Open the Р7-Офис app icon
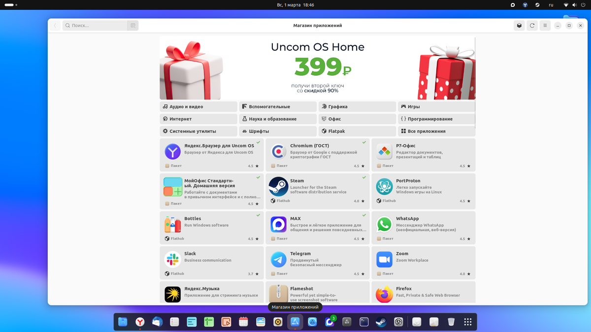591x332 pixels. pos(384,152)
